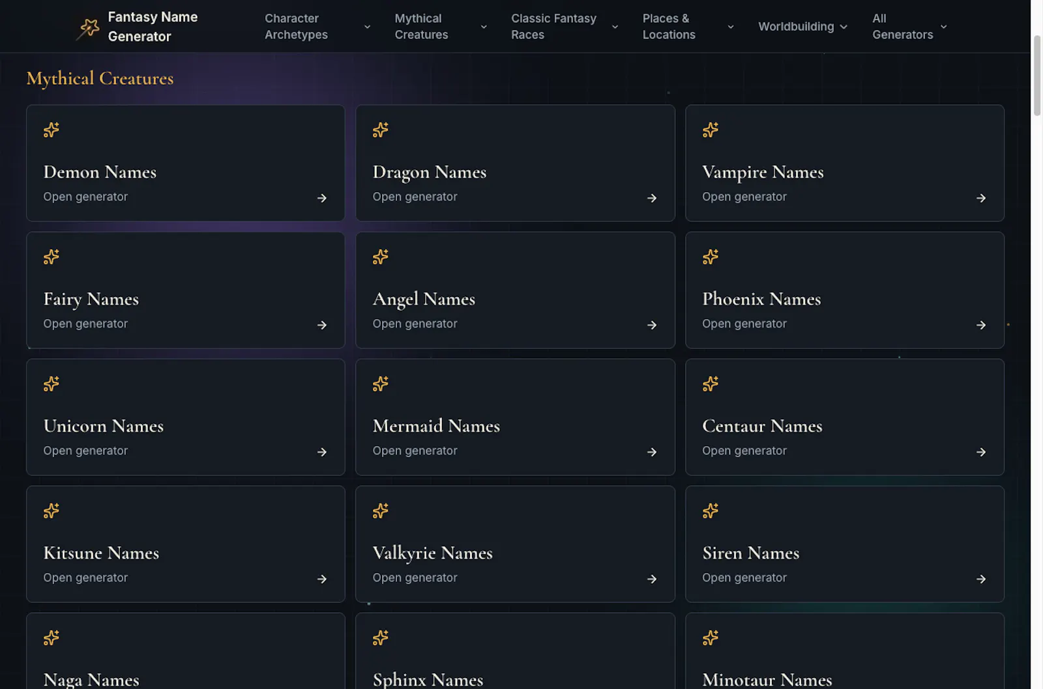This screenshot has width=1043, height=689.
Task: Expand Mythical Creatures nav chevron
Action: [x=484, y=27]
